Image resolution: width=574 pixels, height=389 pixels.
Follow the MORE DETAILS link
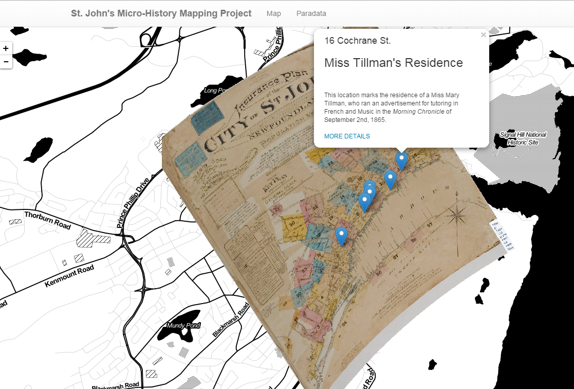[x=346, y=136]
